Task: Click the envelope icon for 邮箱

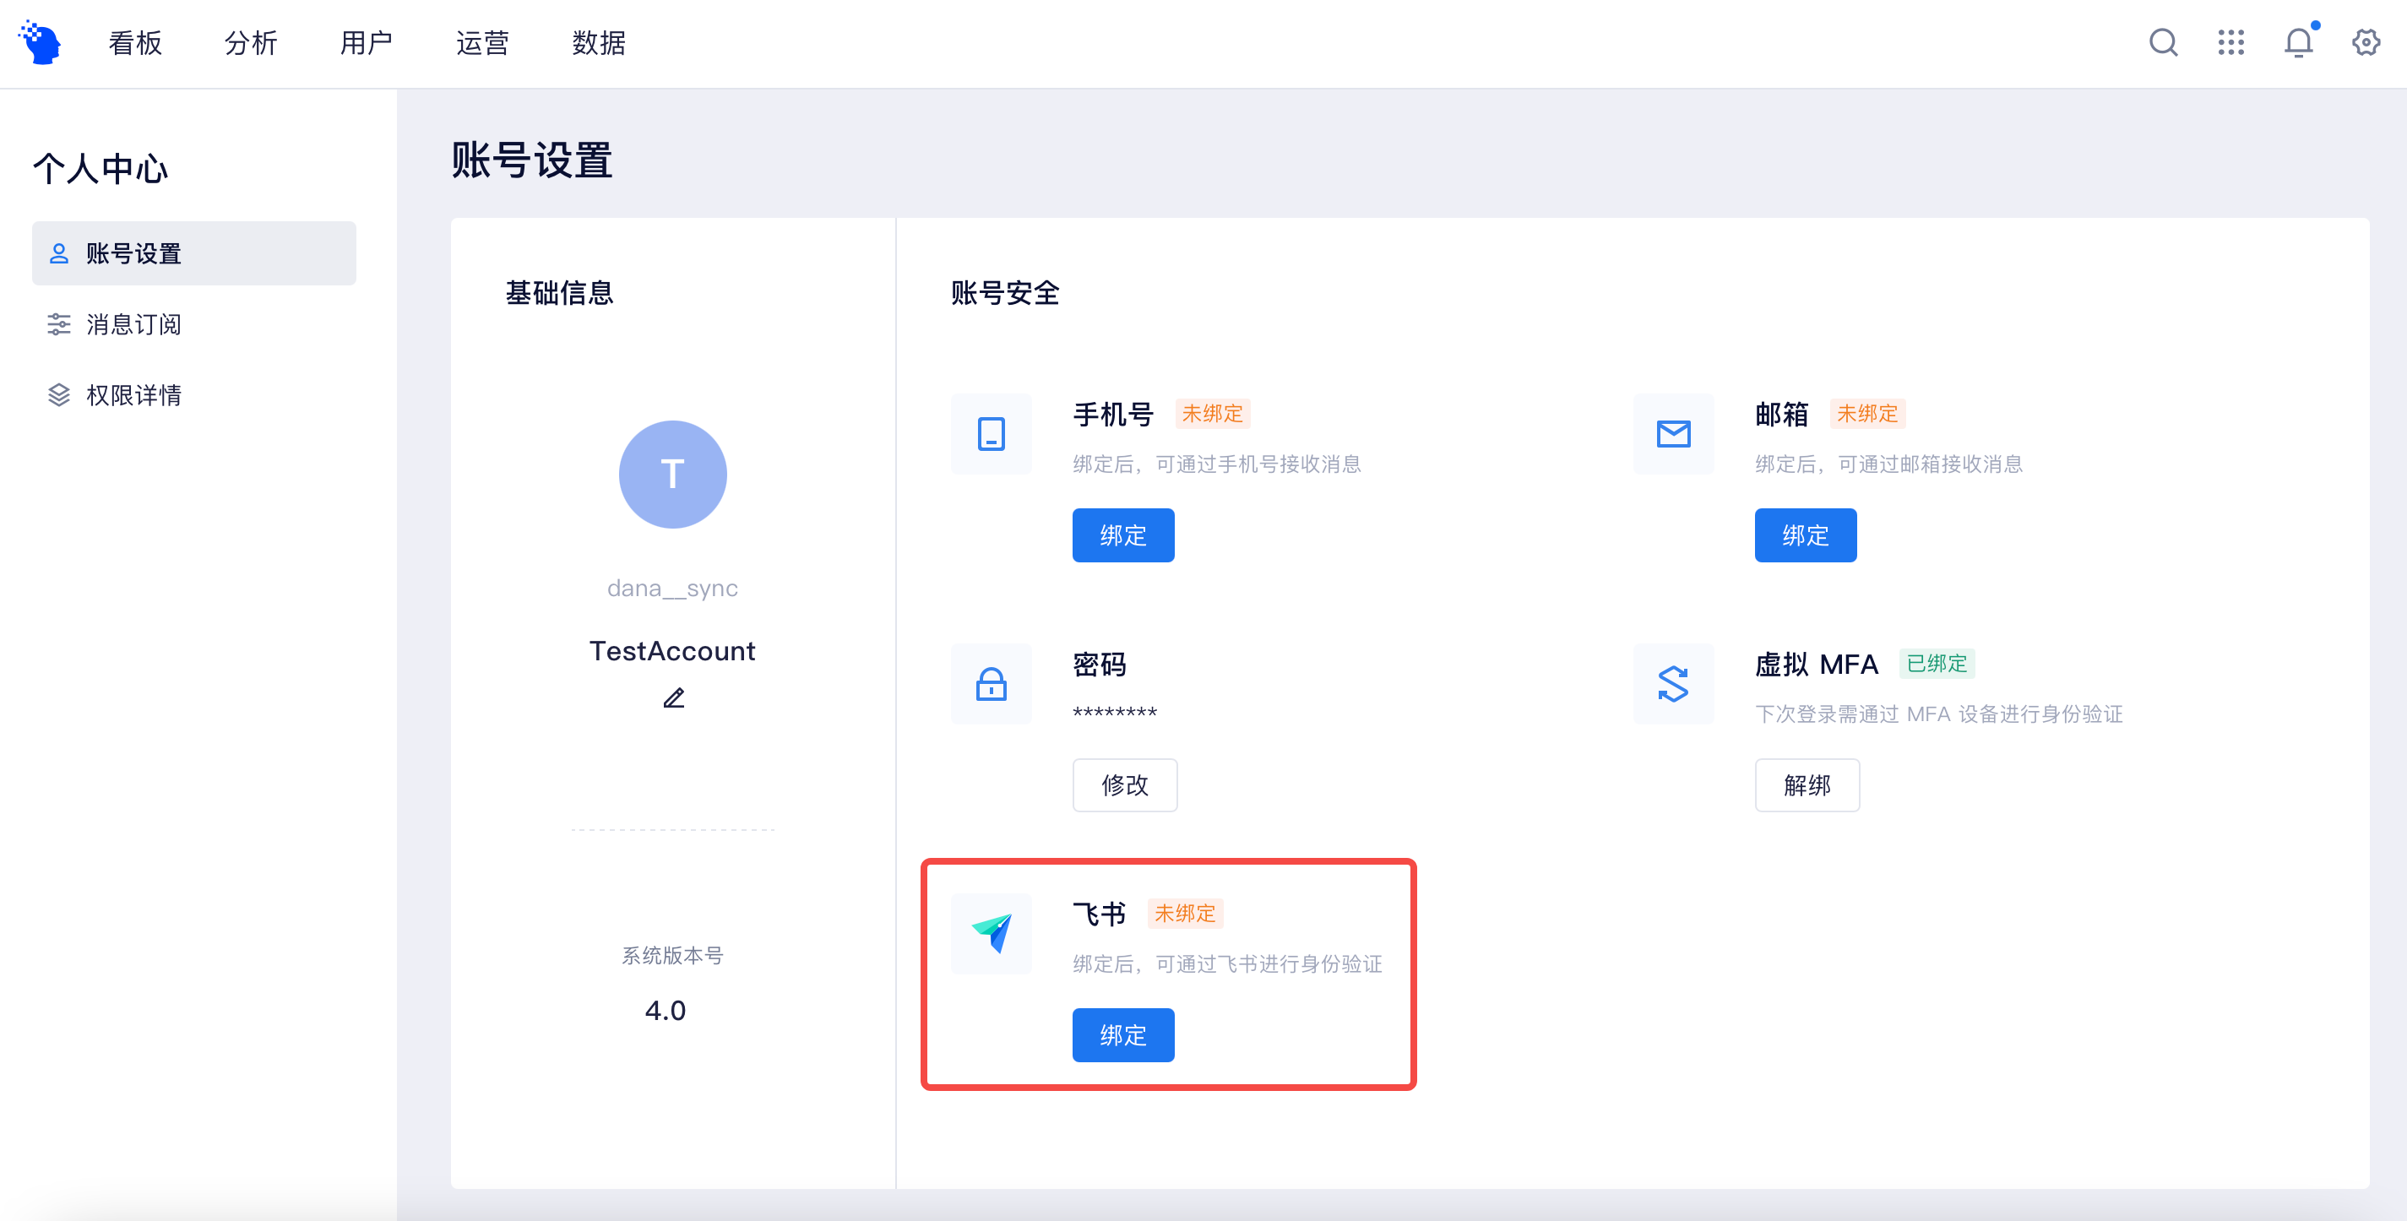Action: point(1674,433)
